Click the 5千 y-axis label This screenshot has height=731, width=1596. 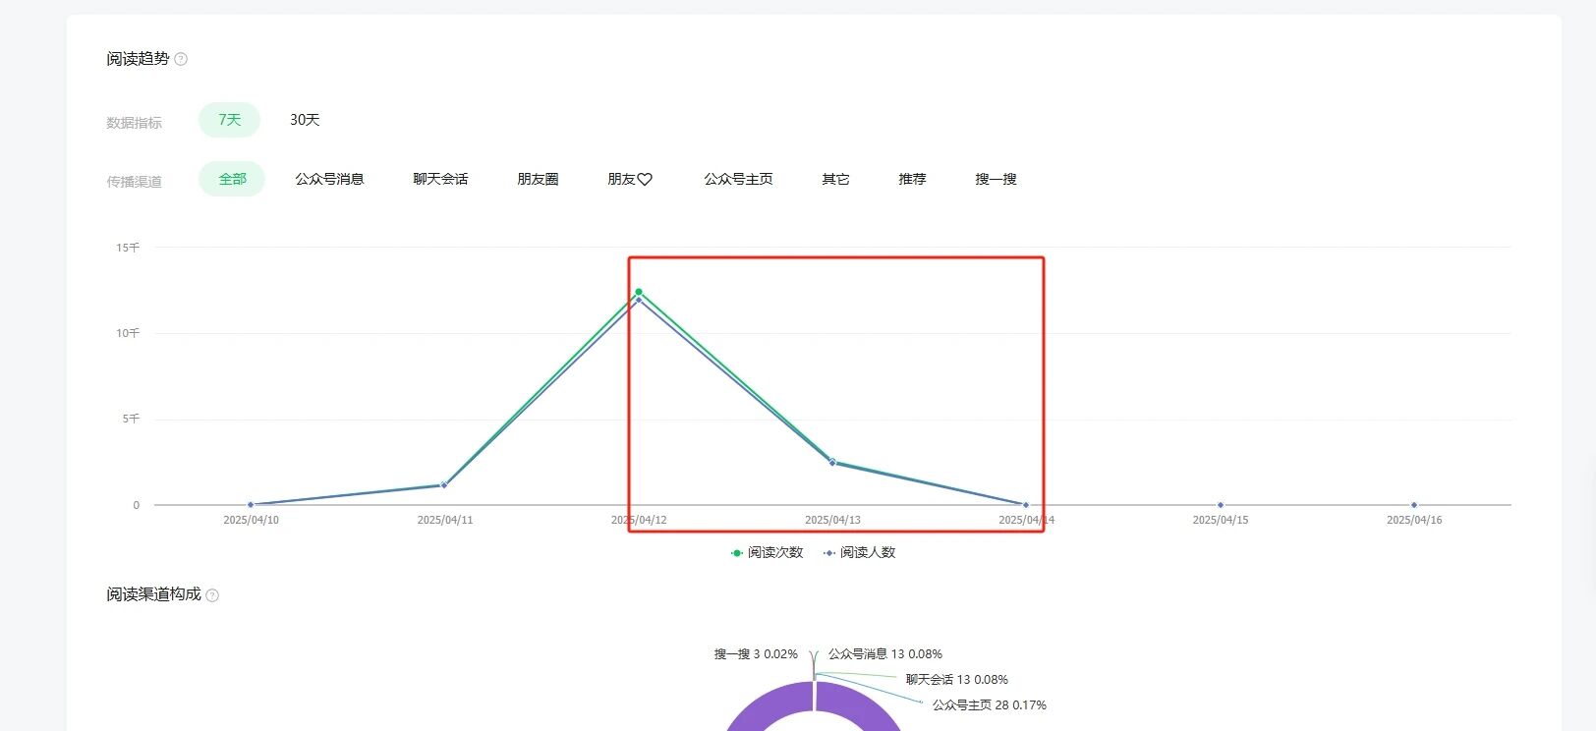pos(131,419)
